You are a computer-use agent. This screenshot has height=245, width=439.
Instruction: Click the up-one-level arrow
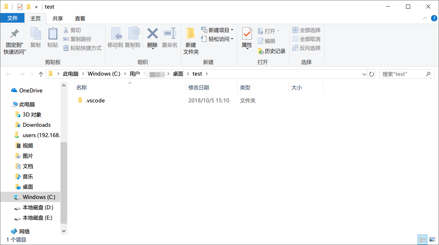(41, 74)
